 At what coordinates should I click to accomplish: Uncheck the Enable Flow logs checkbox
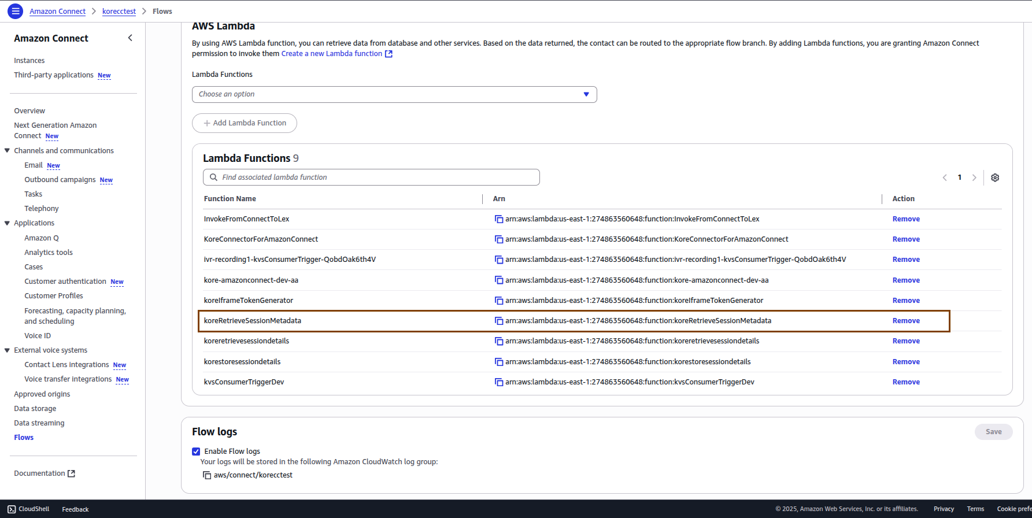click(x=196, y=452)
